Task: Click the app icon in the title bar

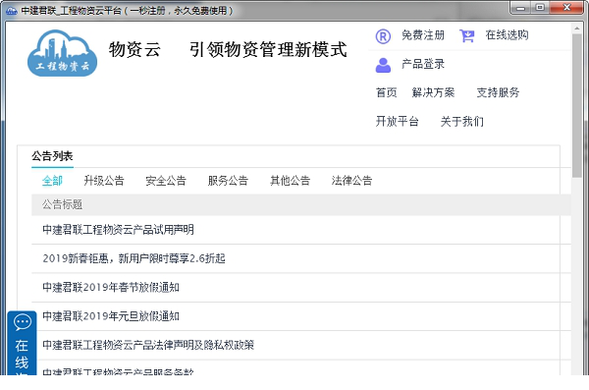Action: [11, 11]
